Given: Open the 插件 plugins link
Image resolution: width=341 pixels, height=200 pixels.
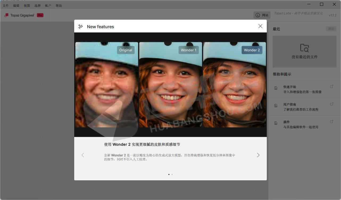Looking at the screenshot, I should (x=304, y=124).
